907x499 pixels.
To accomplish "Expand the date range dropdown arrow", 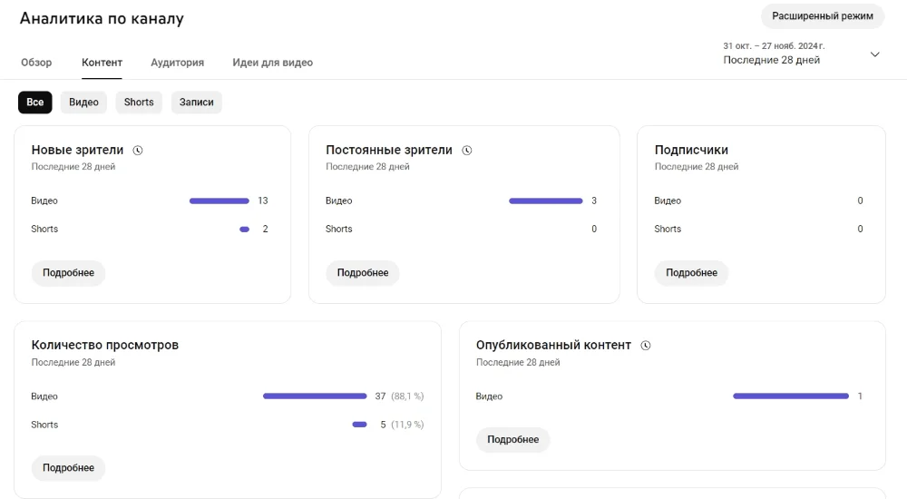I will (874, 54).
